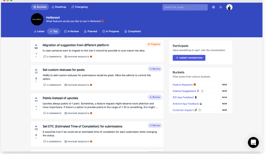Filter posts by Completed status
Viewport: 266px width, 154px height.
(x=132, y=31)
